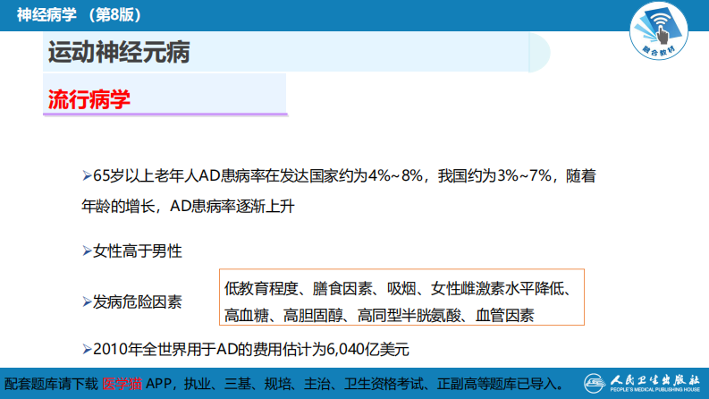Click the 融合教材 round logo icon

(659, 30)
